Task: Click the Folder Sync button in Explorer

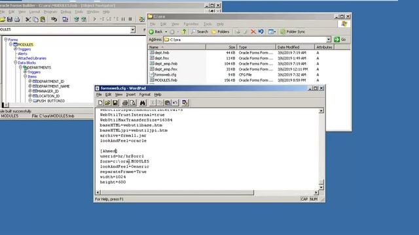Action: pos(293,32)
